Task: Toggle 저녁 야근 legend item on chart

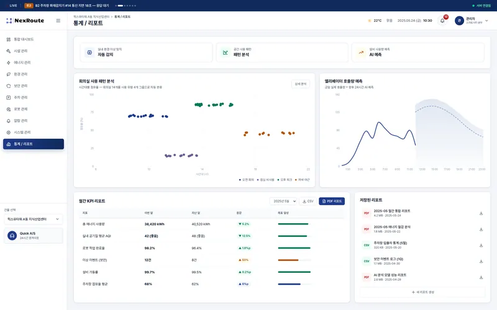Action: [x=303, y=180]
